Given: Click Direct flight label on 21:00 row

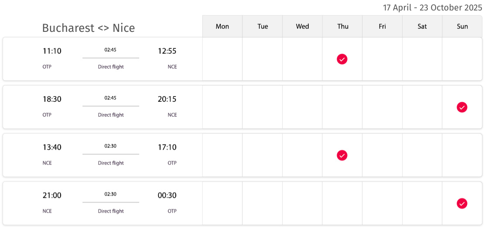Looking at the screenshot, I should (111, 211).
